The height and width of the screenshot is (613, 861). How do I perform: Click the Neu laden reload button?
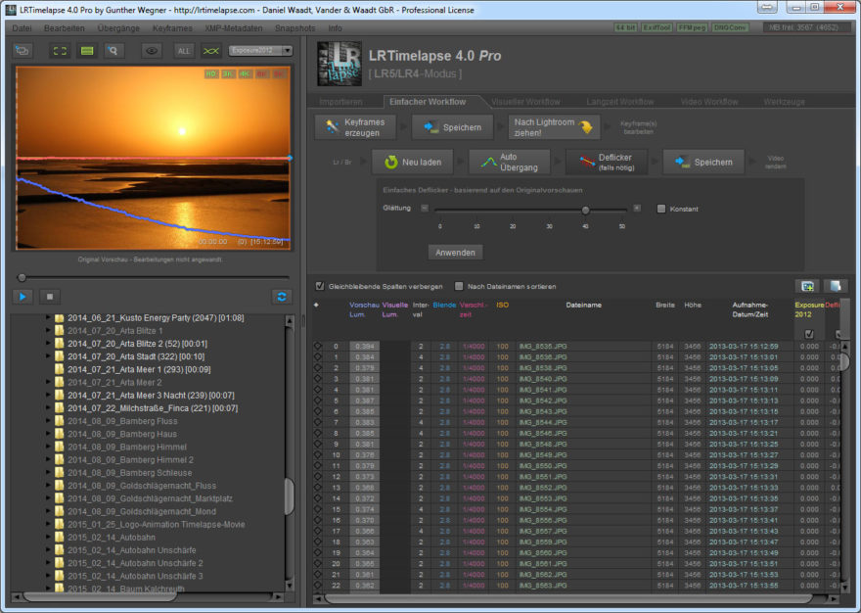pos(413,163)
